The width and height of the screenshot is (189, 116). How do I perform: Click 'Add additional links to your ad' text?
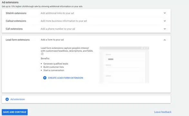click(57, 13)
